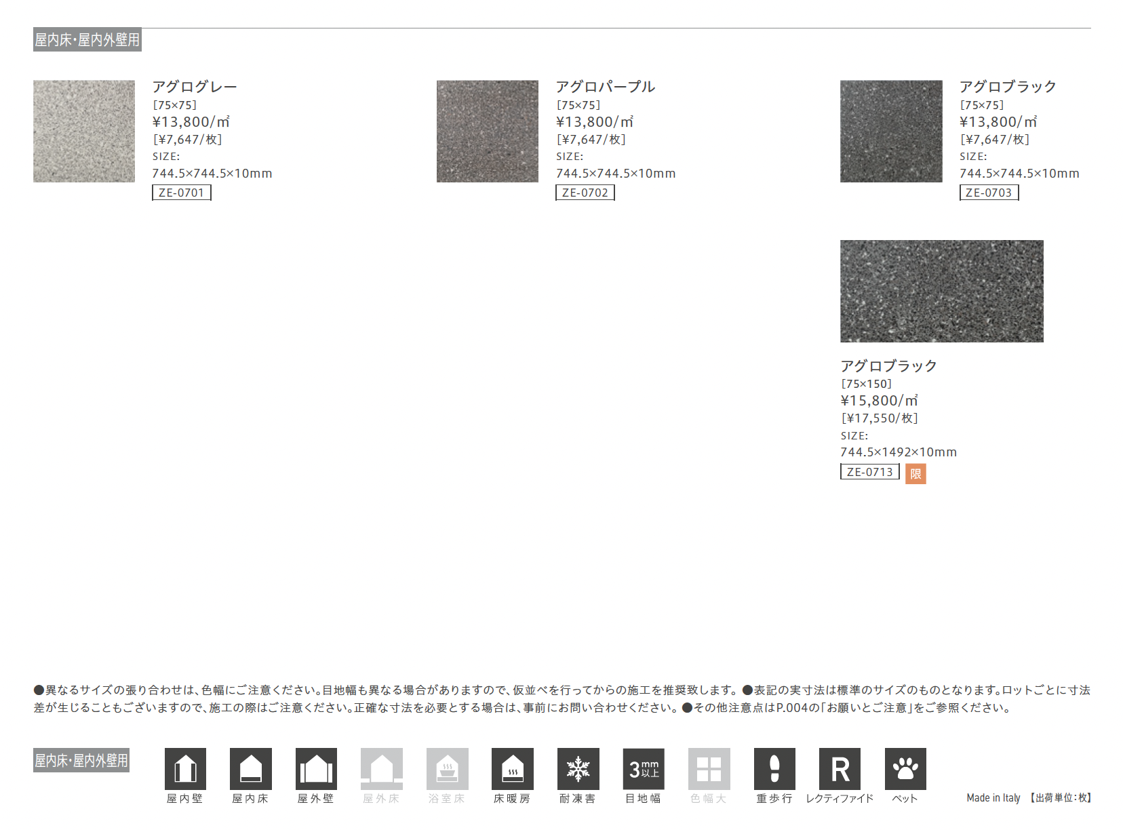
Task: Click the top 屋内床・屋内外壁用 header label
Action: (87, 40)
